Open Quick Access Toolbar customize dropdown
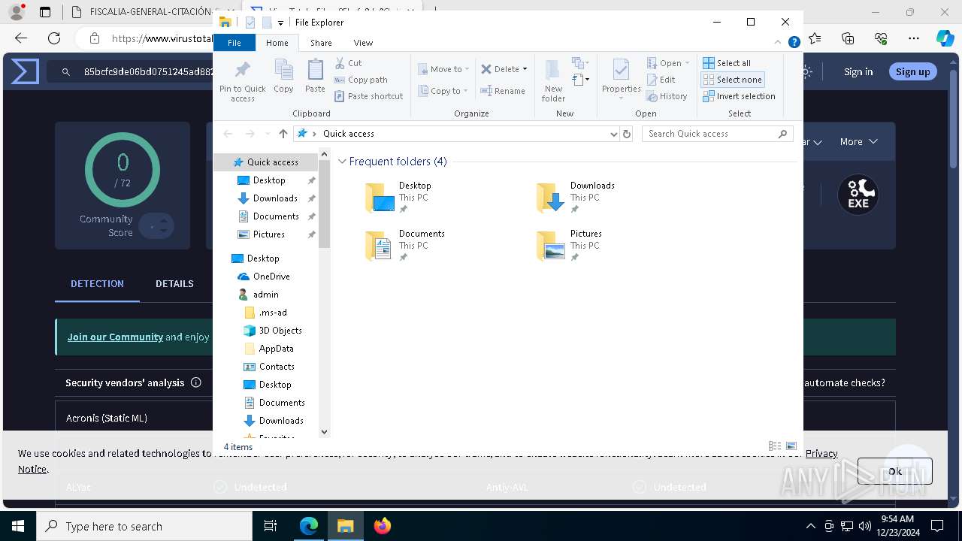The height and width of the screenshot is (541, 962). coord(280,23)
